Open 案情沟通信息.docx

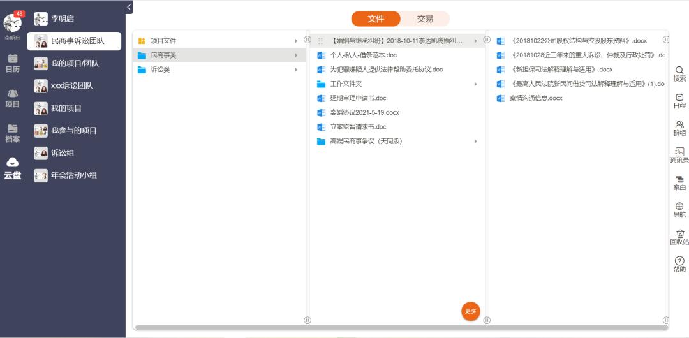[536, 98]
